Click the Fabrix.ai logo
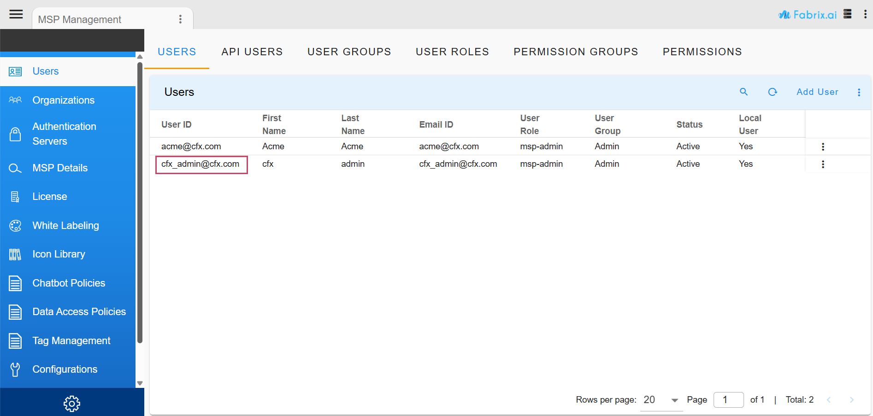The image size is (873, 416). pos(807,14)
